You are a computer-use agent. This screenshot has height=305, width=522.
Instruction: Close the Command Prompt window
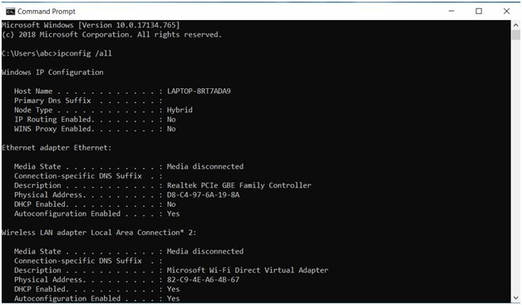506,11
